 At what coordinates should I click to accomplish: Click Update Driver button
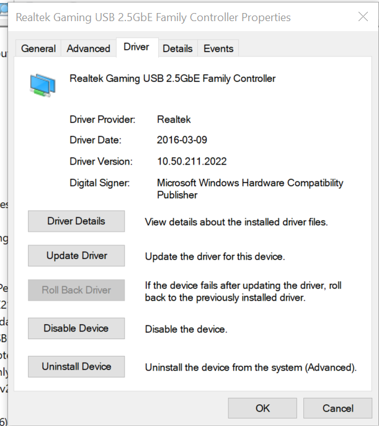coord(76,256)
